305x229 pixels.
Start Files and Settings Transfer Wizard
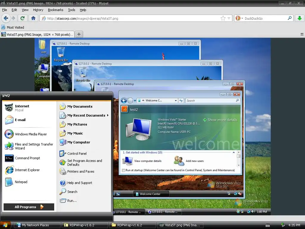(x=29, y=146)
